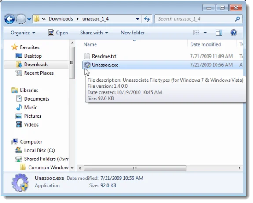Screen dimensions: 253x203
Task: Sort by the Name column header
Action: [90, 44]
